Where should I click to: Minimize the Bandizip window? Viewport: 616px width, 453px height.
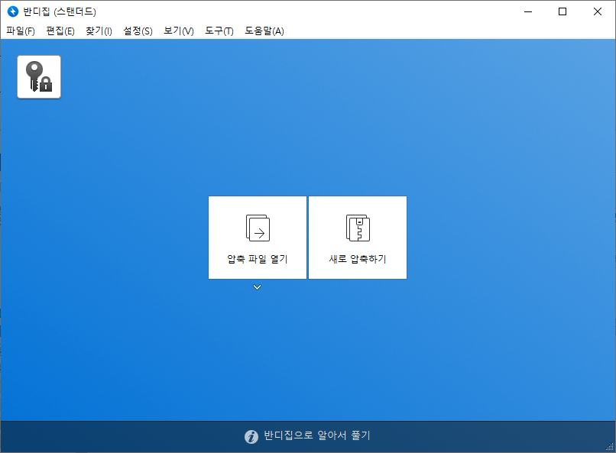527,11
